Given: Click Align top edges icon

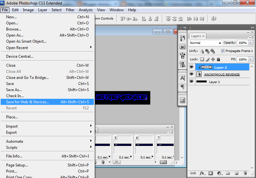Looking at the screenshot, I should [123, 19].
